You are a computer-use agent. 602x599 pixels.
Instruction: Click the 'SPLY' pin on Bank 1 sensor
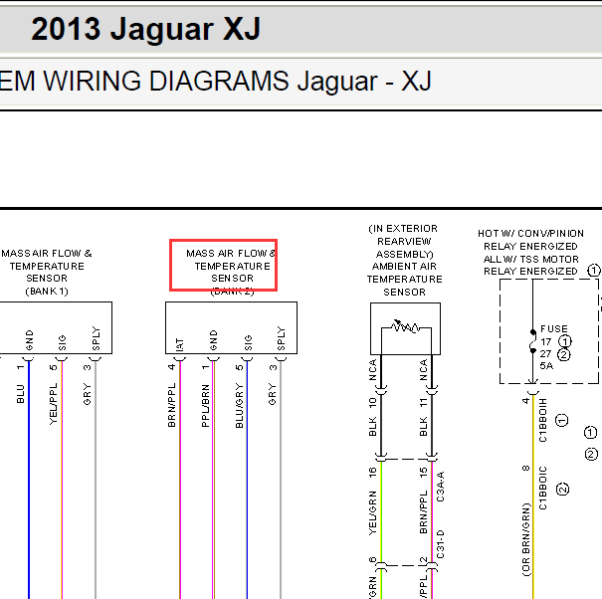[x=96, y=338]
